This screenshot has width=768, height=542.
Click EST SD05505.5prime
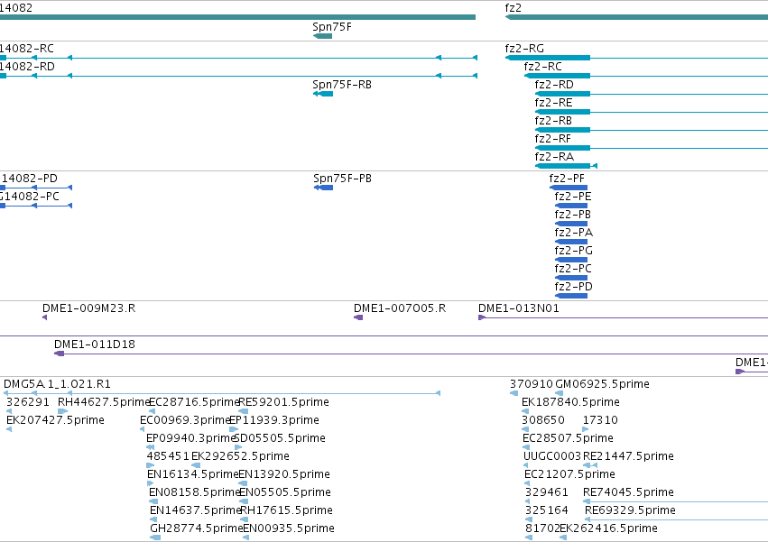(x=280, y=438)
